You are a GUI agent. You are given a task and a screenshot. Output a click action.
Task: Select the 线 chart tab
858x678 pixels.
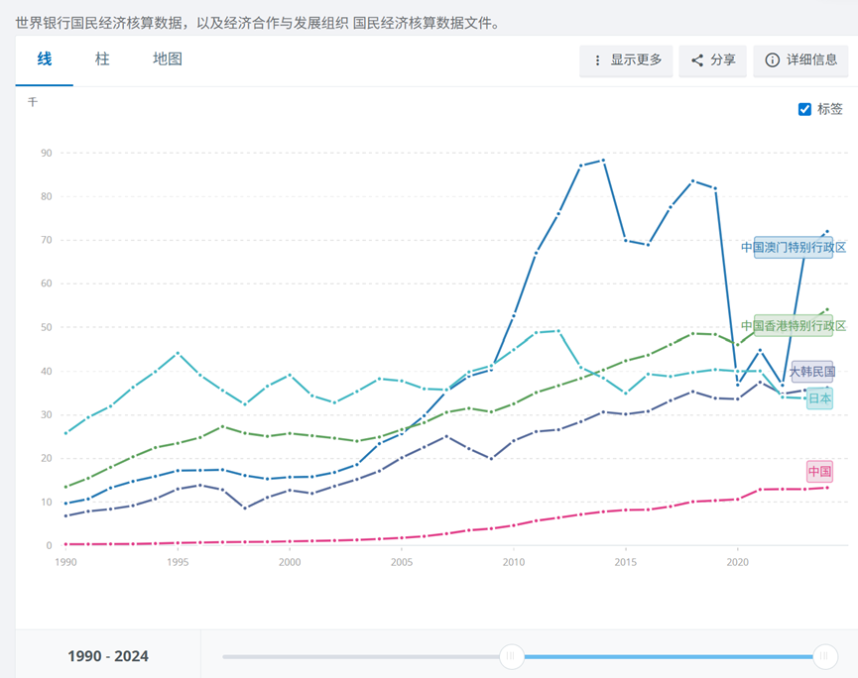coord(45,59)
